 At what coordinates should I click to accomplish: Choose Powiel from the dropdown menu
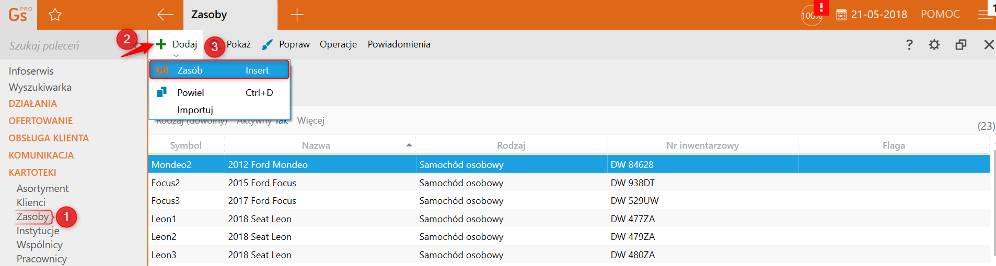pyautogui.click(x=191, y=93)
